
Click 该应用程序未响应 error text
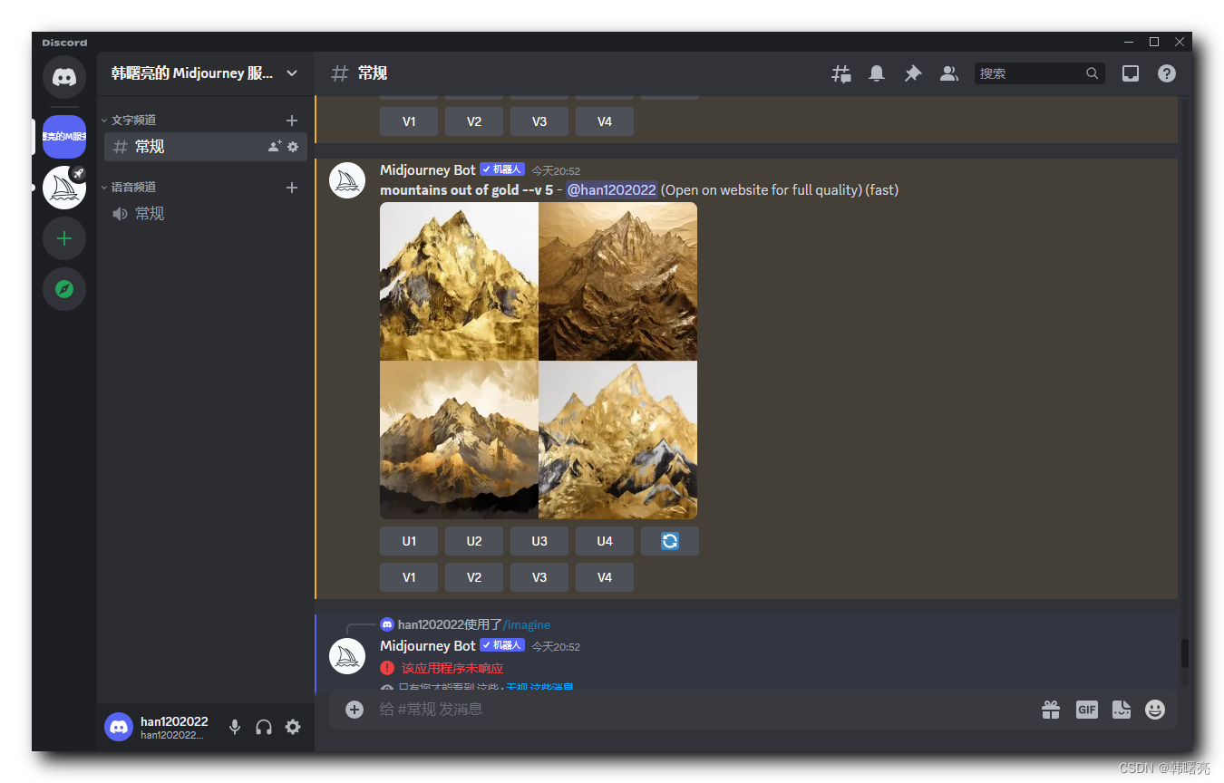pos(452,669)
